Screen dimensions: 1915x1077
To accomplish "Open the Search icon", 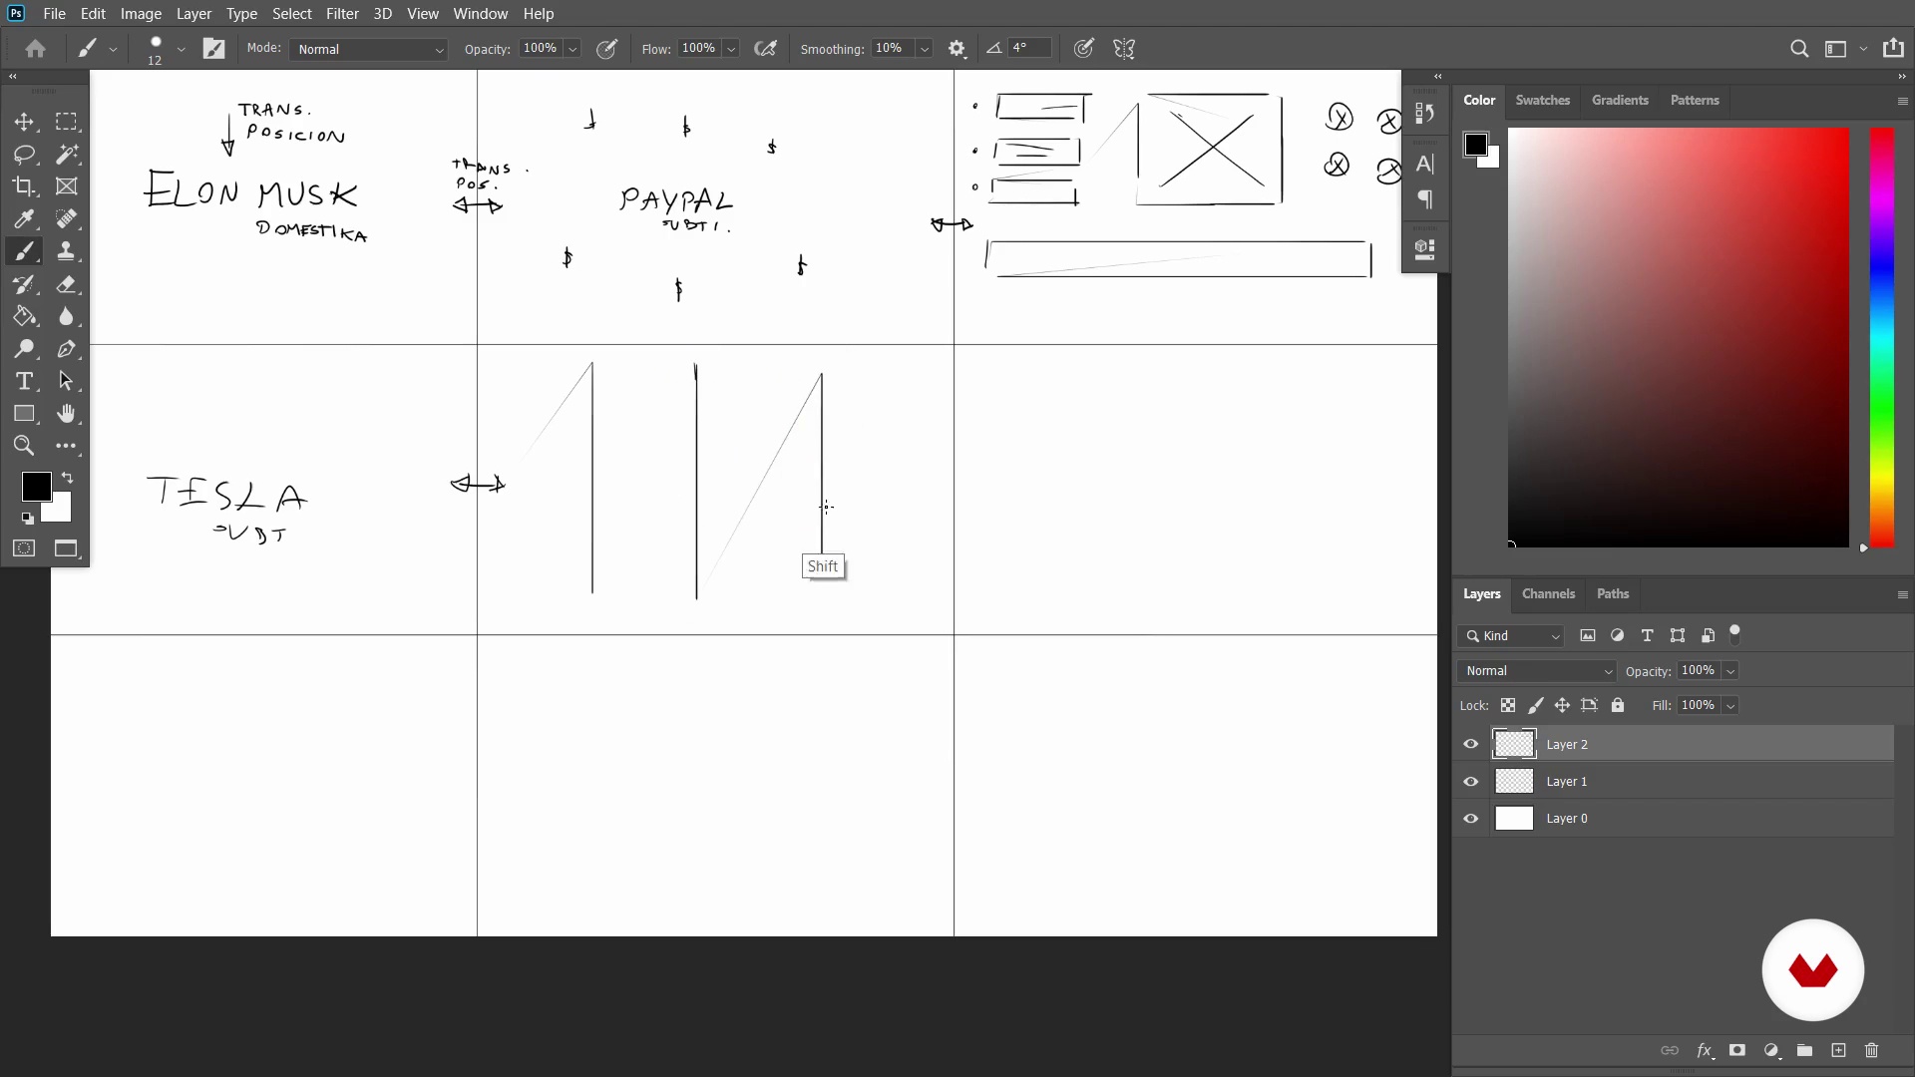I will click(1799, 49).
